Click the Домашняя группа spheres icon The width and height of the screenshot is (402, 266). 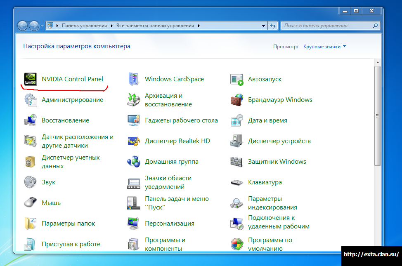click(x=134, y=162)
